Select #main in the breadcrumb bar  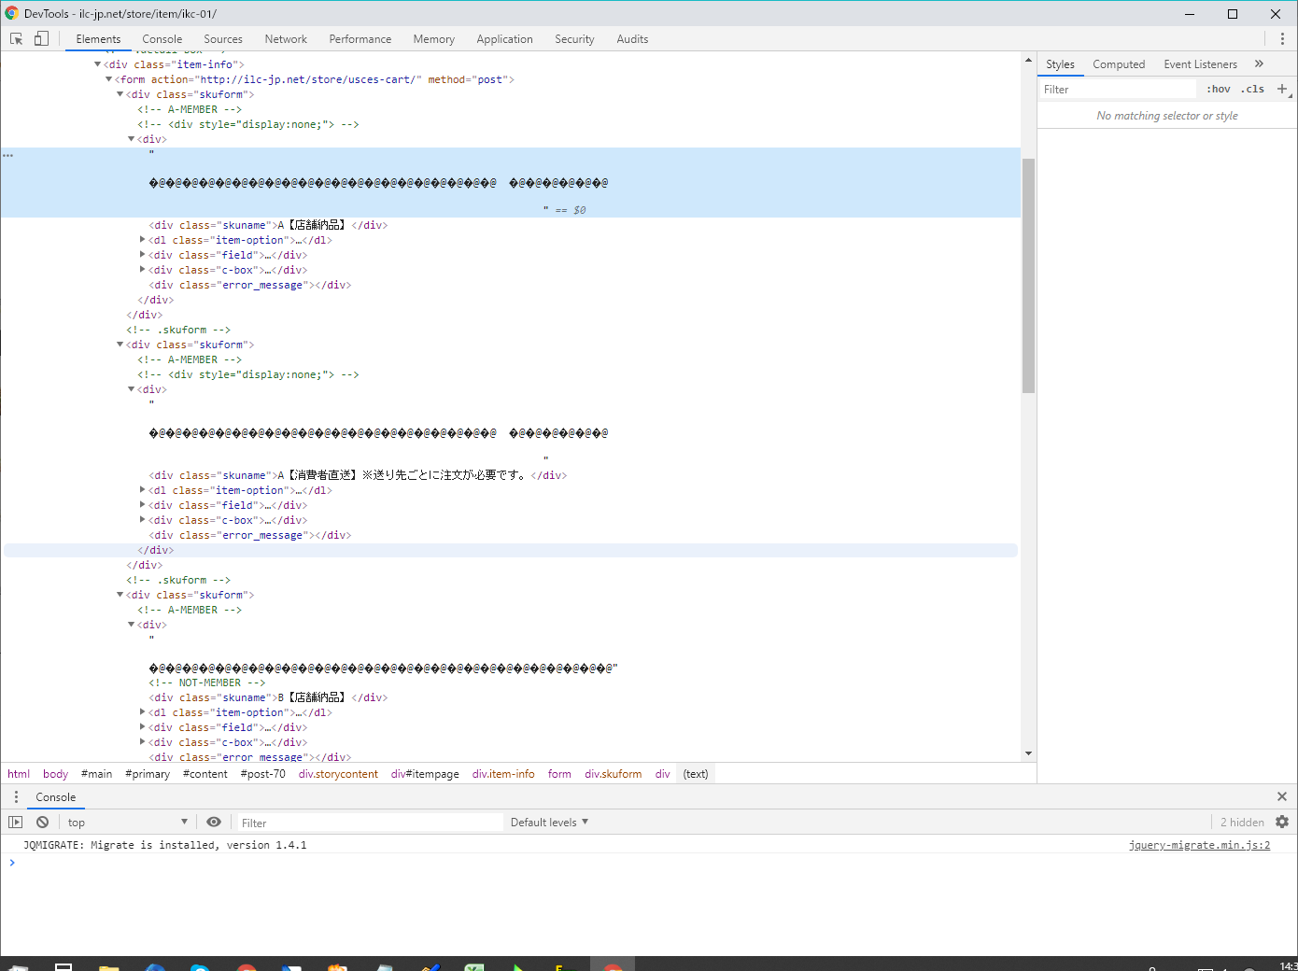coord(97,774)
